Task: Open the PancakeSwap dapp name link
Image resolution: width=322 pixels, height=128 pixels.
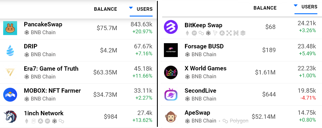Action: [43, 24]
